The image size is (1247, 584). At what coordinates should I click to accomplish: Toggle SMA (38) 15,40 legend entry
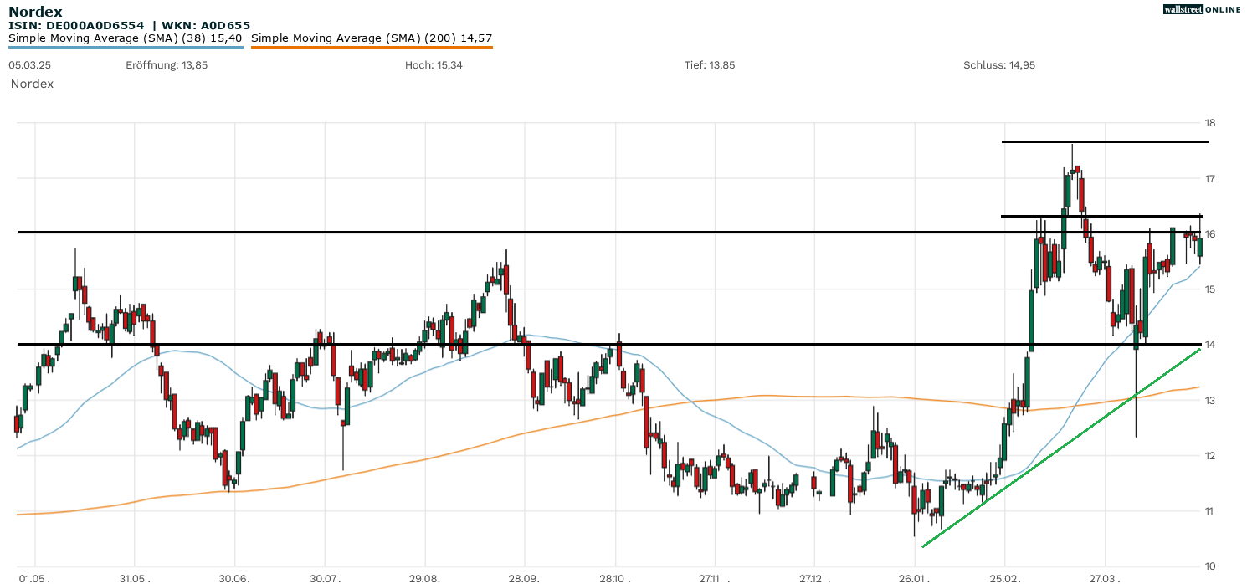(x=126, y=38)
